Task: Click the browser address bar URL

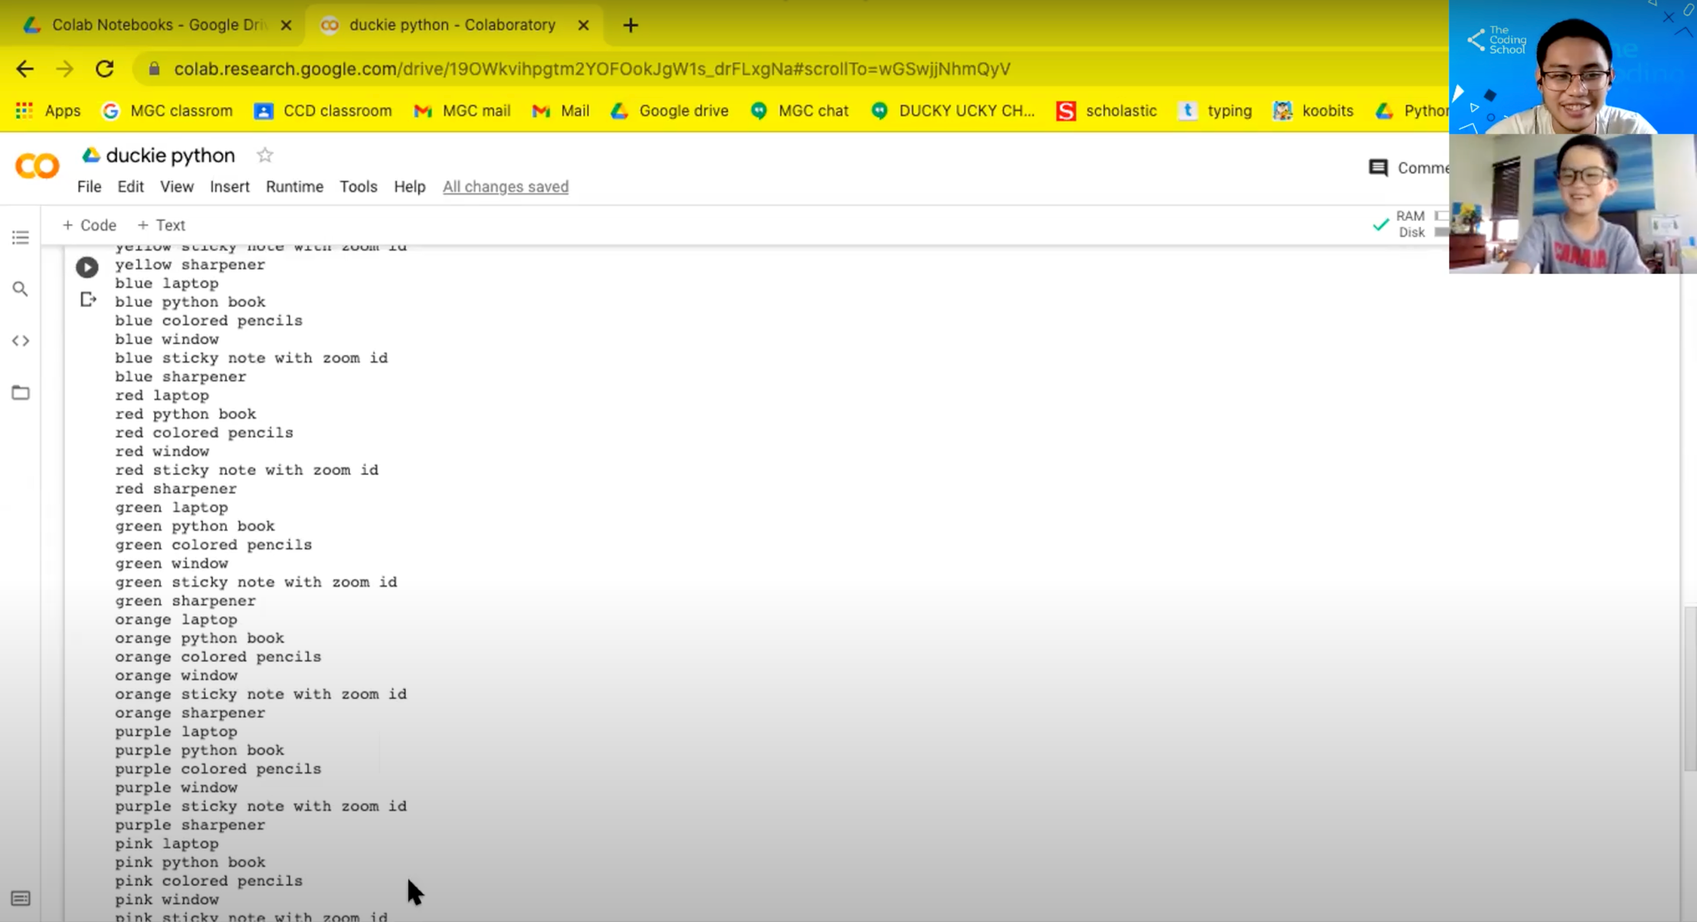Action: click(592, 68)
